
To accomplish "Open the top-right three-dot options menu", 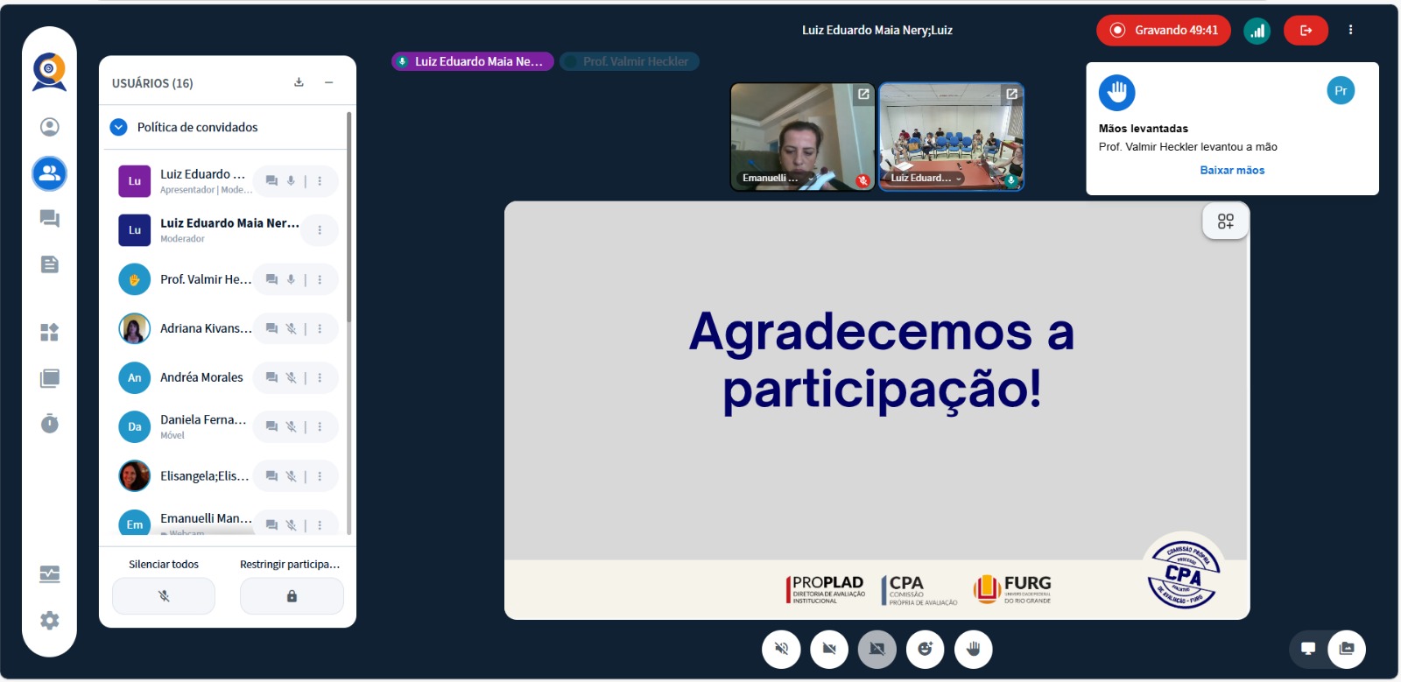I will (x=1350, y=31).
